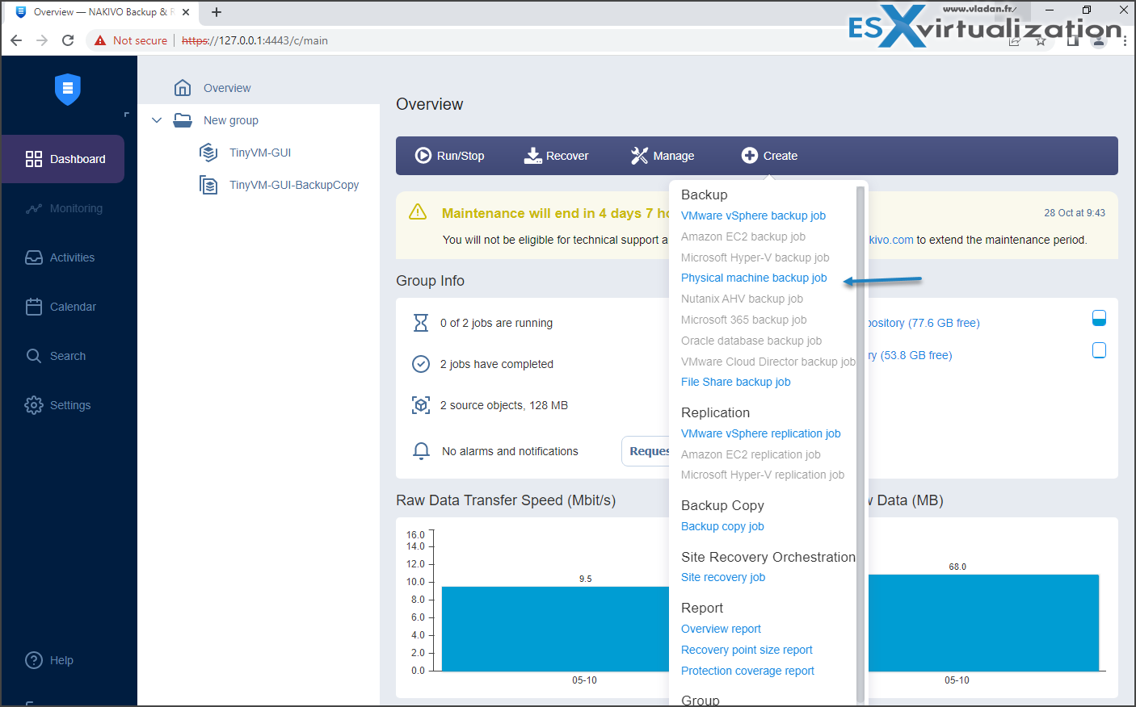Click Amazon EC2 replication job entry
The width and height of the screenshot is (1136, 707).
pyautogui.click(x=751, y=454)
